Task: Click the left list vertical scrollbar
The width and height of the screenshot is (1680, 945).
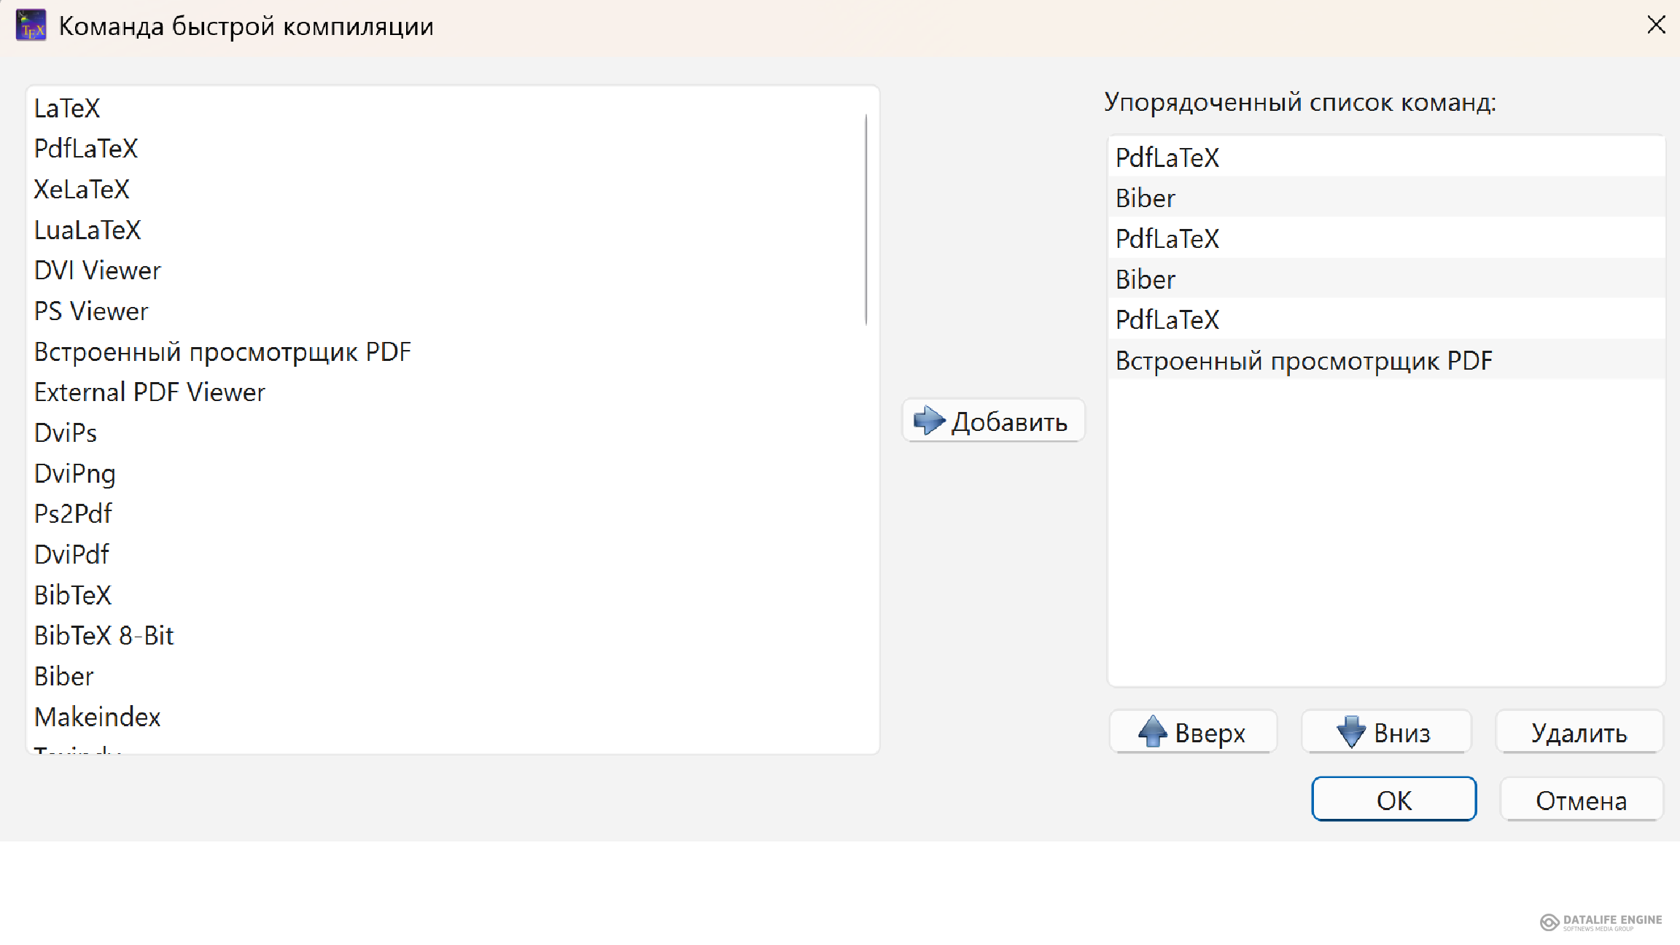Action: [866, 219]
